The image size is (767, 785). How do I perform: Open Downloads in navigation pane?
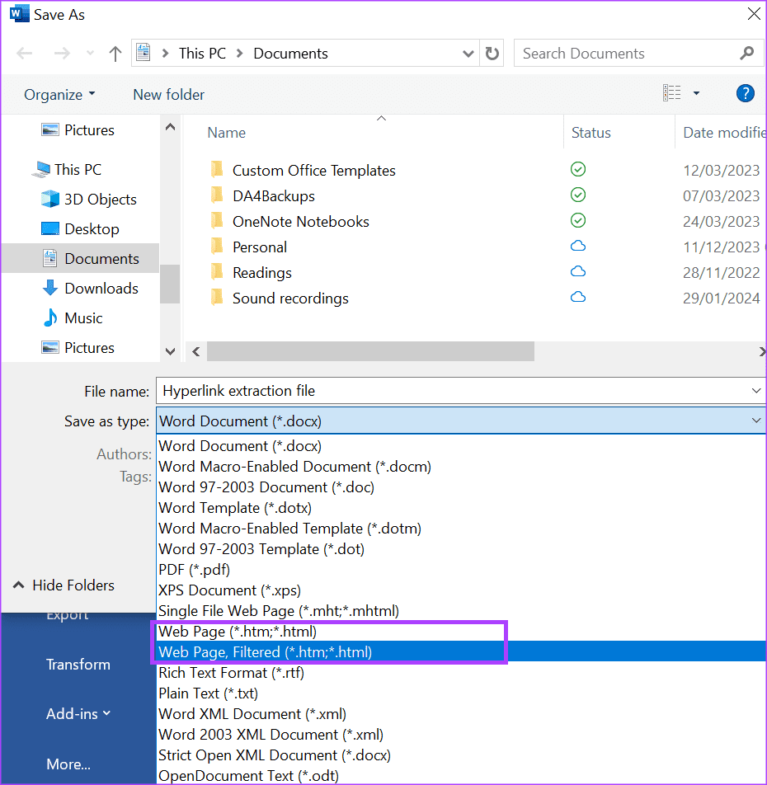pos(90,289)
